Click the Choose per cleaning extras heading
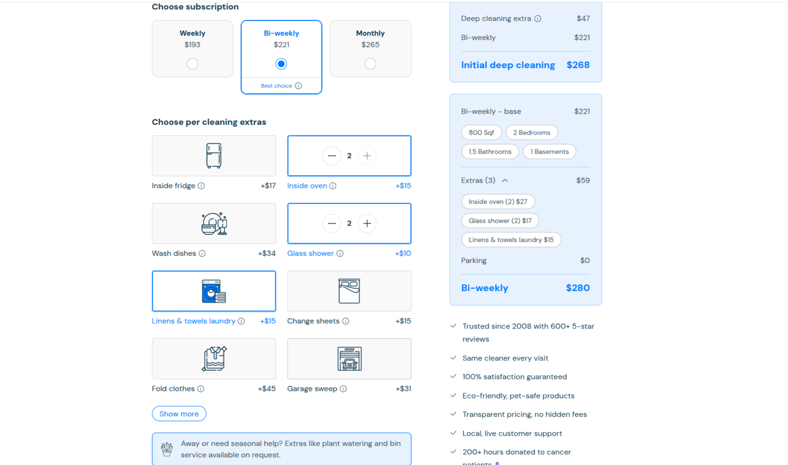 click(x=209, y=122)
